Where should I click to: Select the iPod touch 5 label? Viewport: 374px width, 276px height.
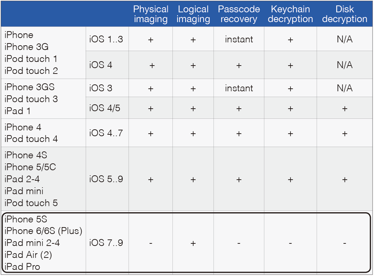click(31, 203)
